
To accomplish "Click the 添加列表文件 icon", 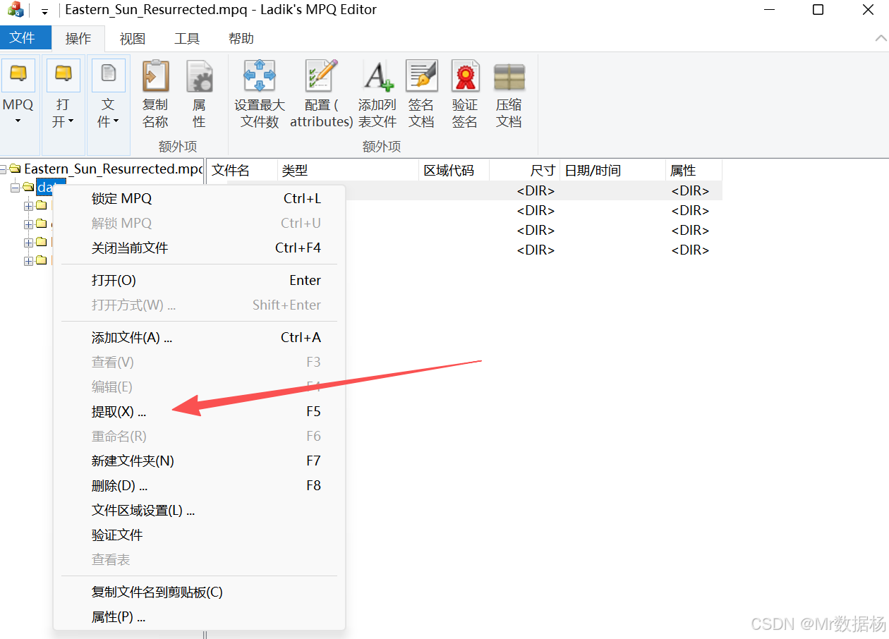I will pos(377,75).
